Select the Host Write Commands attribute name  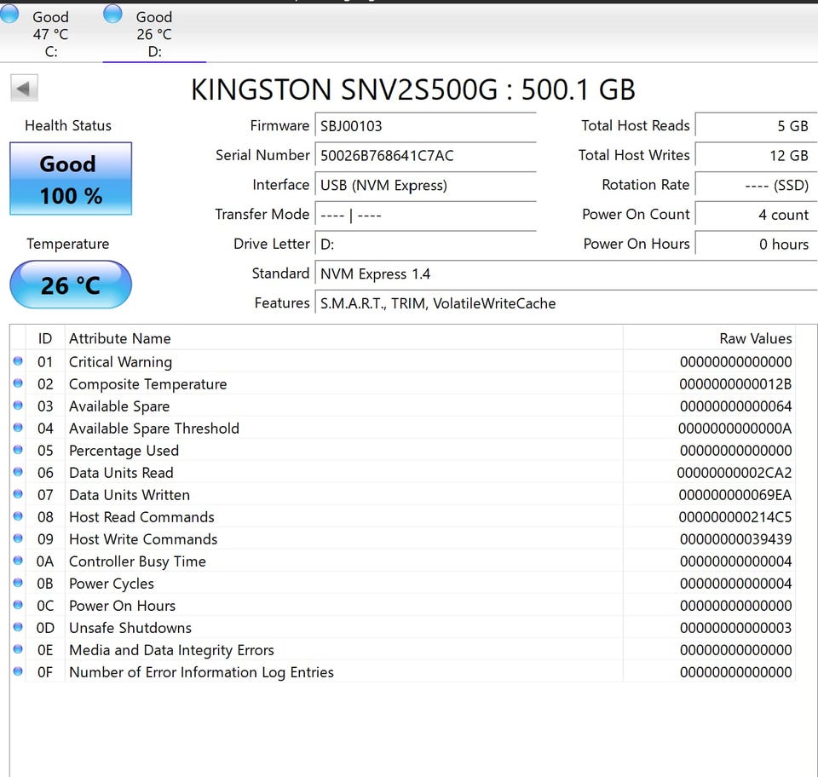[x=143, y=539]
